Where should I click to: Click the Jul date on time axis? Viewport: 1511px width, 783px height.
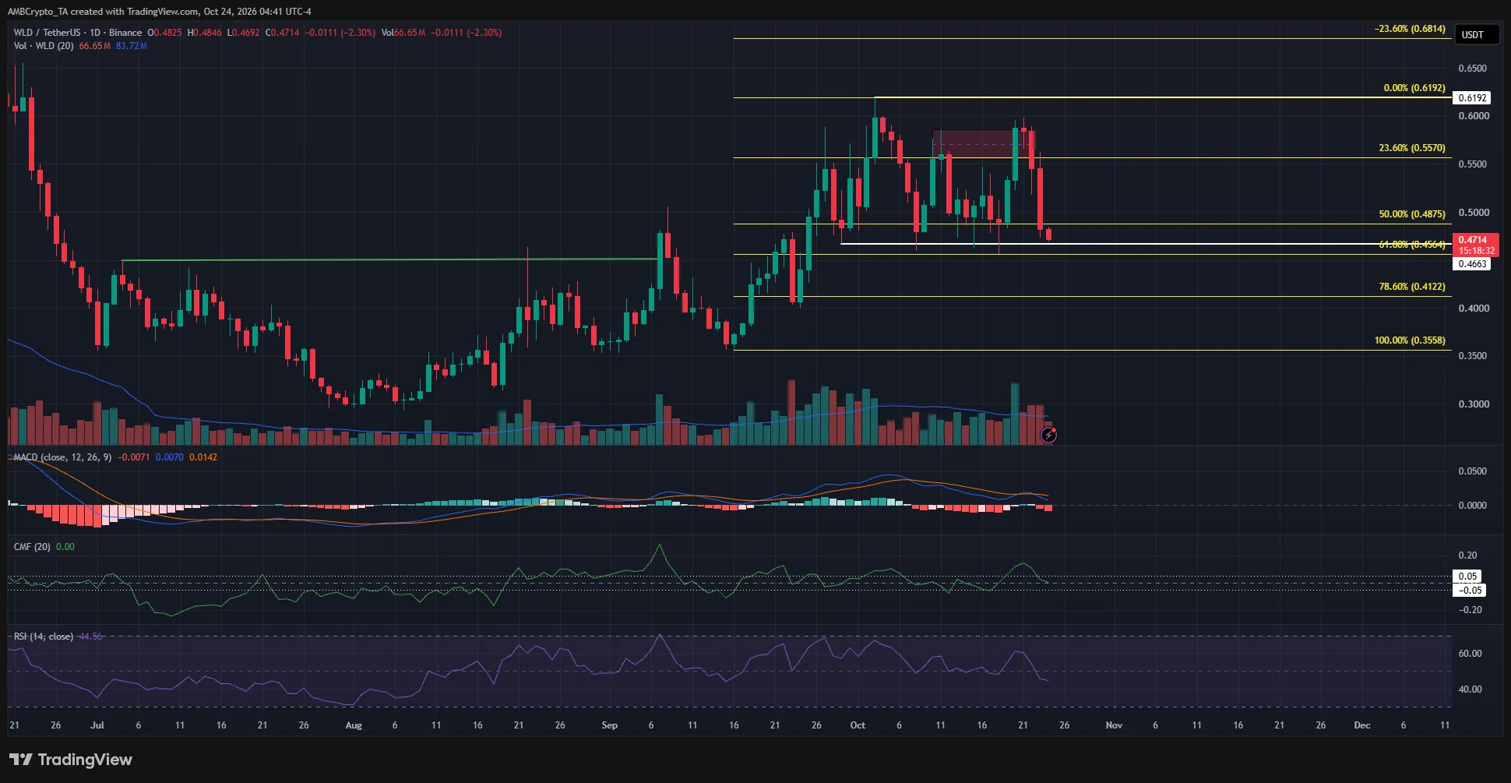coord(97,725)
